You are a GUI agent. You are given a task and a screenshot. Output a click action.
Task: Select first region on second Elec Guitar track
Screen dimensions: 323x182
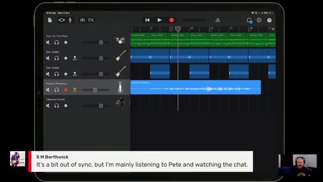[x=160, y=72]
